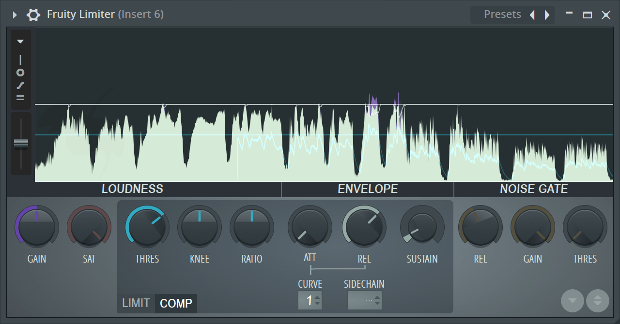
Task: Switch to the COMP mode
Action: pyautogui.click(x=175, y=303)
